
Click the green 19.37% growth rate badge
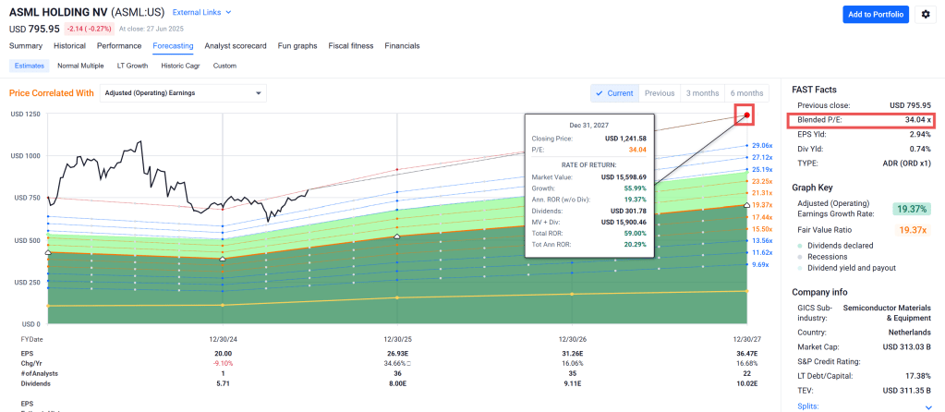click(911, 211)
